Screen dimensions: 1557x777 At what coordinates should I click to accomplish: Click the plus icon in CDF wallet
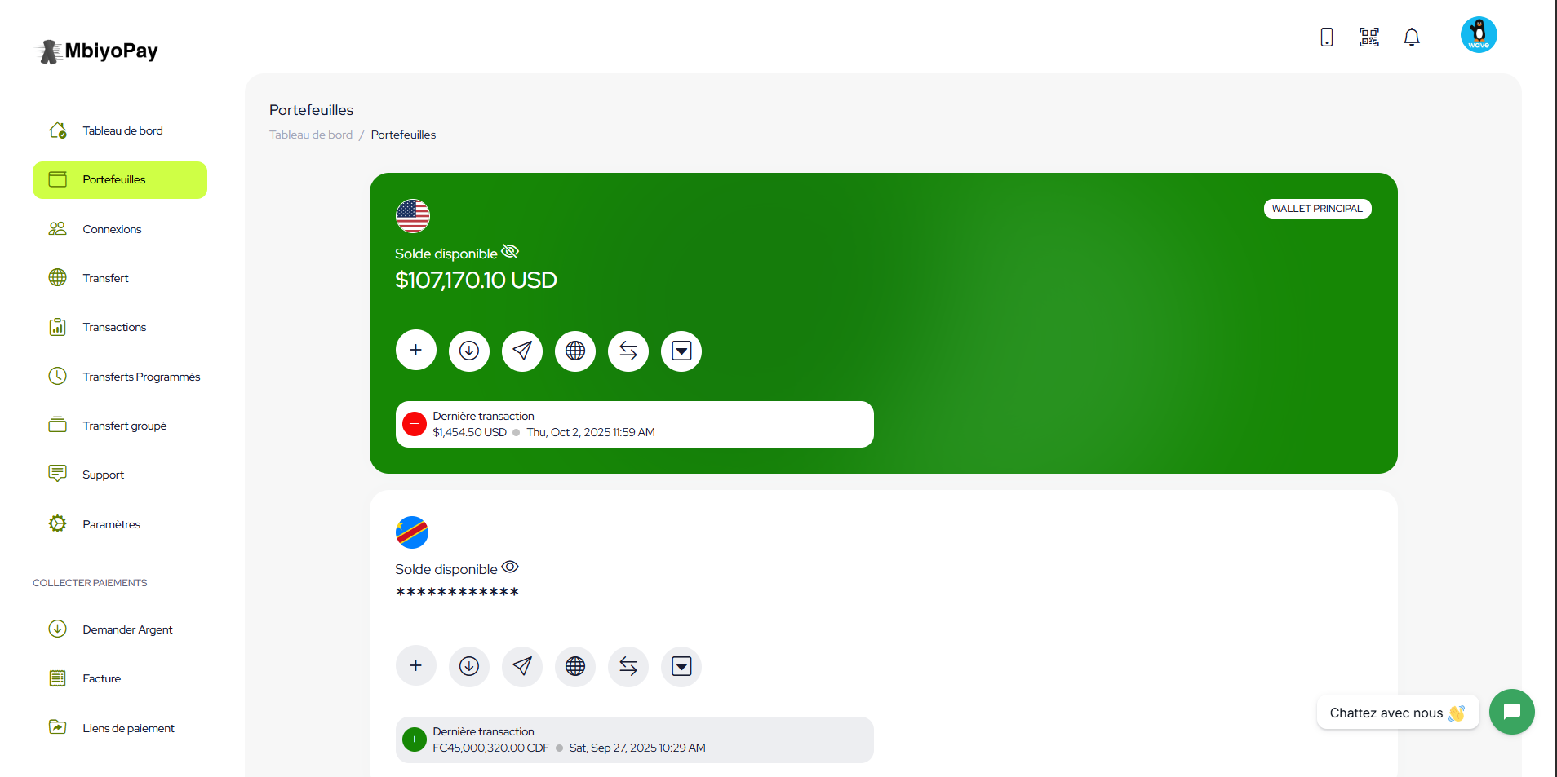pyautogui.click(x=416, y=666)
